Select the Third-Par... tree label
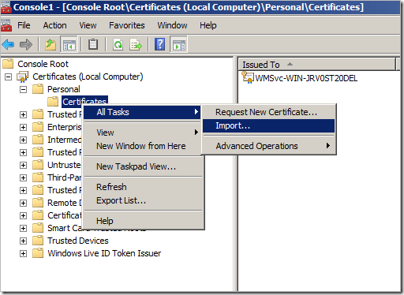This screenshot has height=295, width=404. click(x=64, y=177)
